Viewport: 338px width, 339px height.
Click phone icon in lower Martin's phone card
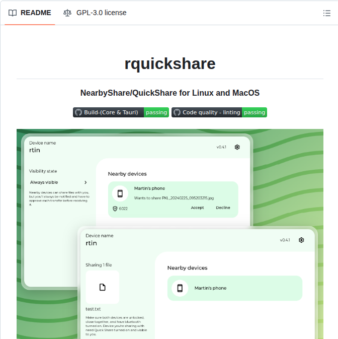180,288
